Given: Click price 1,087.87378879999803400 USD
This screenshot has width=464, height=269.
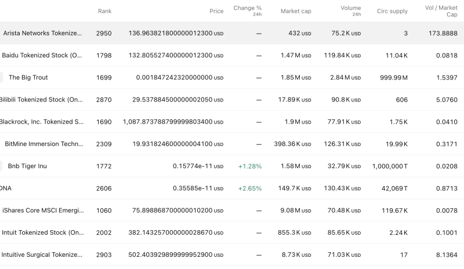Looking at the screenshot, I should pyautogui.click(x=173, y=122).
